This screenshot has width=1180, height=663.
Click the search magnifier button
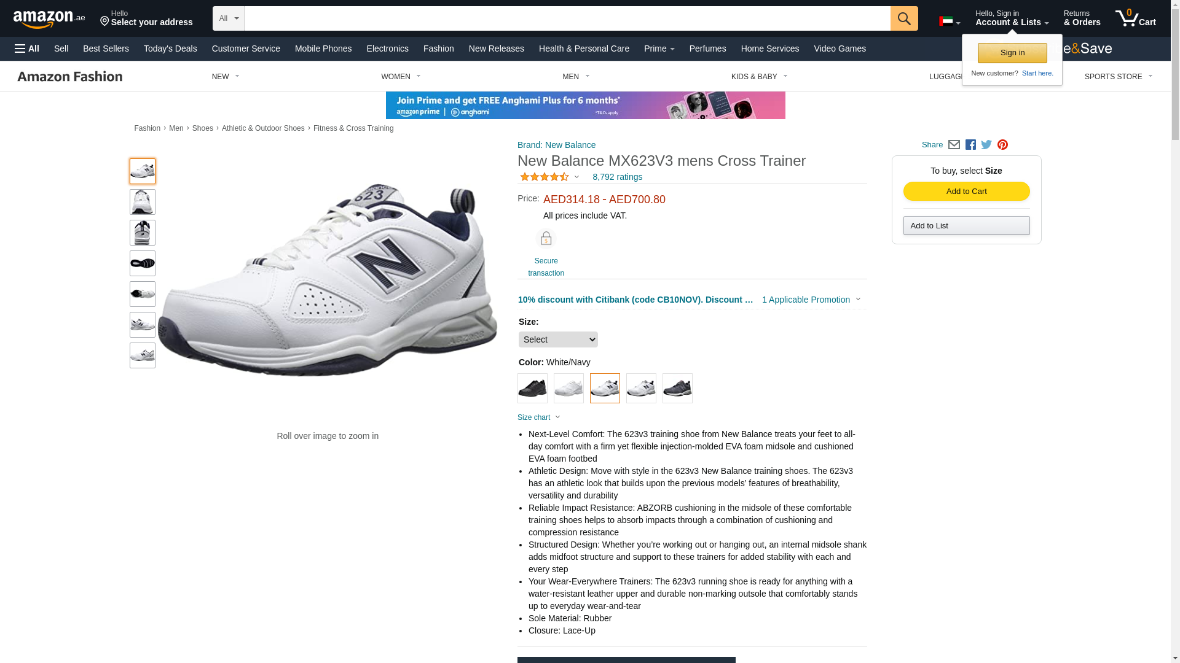(x=903, y=18)
